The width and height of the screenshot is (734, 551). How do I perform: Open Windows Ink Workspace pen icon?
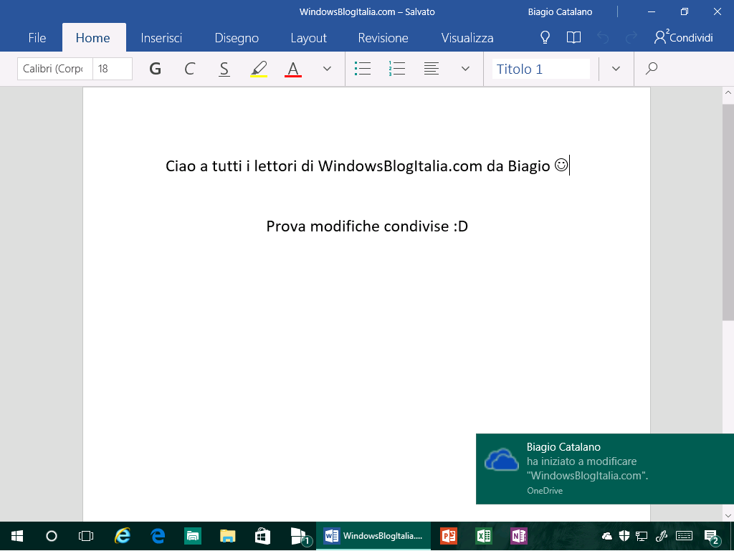point(661,536)
